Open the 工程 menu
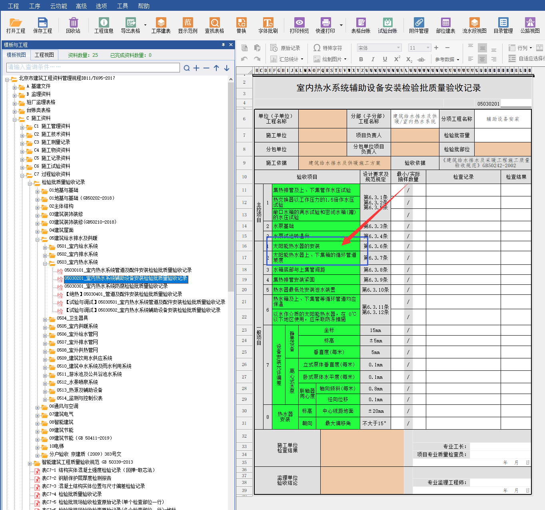 point(13,6)
